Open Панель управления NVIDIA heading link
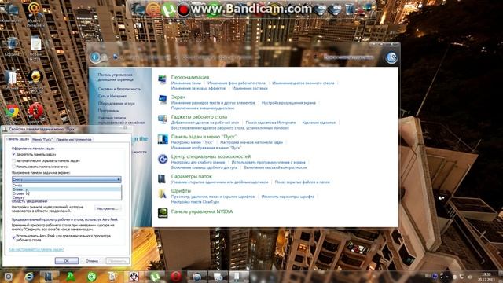503x283 pixels. (x=202, y=211)
